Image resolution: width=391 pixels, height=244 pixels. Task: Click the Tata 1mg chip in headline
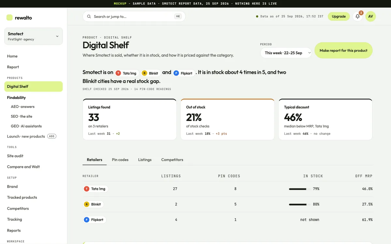tap(127, 73)
